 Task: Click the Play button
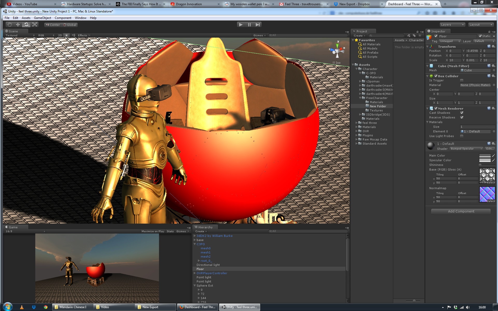pos(241,25)
